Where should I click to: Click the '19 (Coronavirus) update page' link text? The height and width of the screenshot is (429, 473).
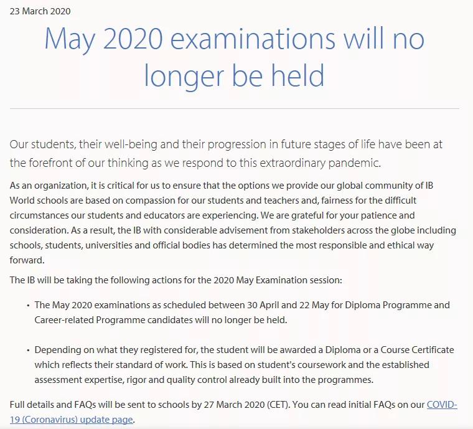[71, 420]
